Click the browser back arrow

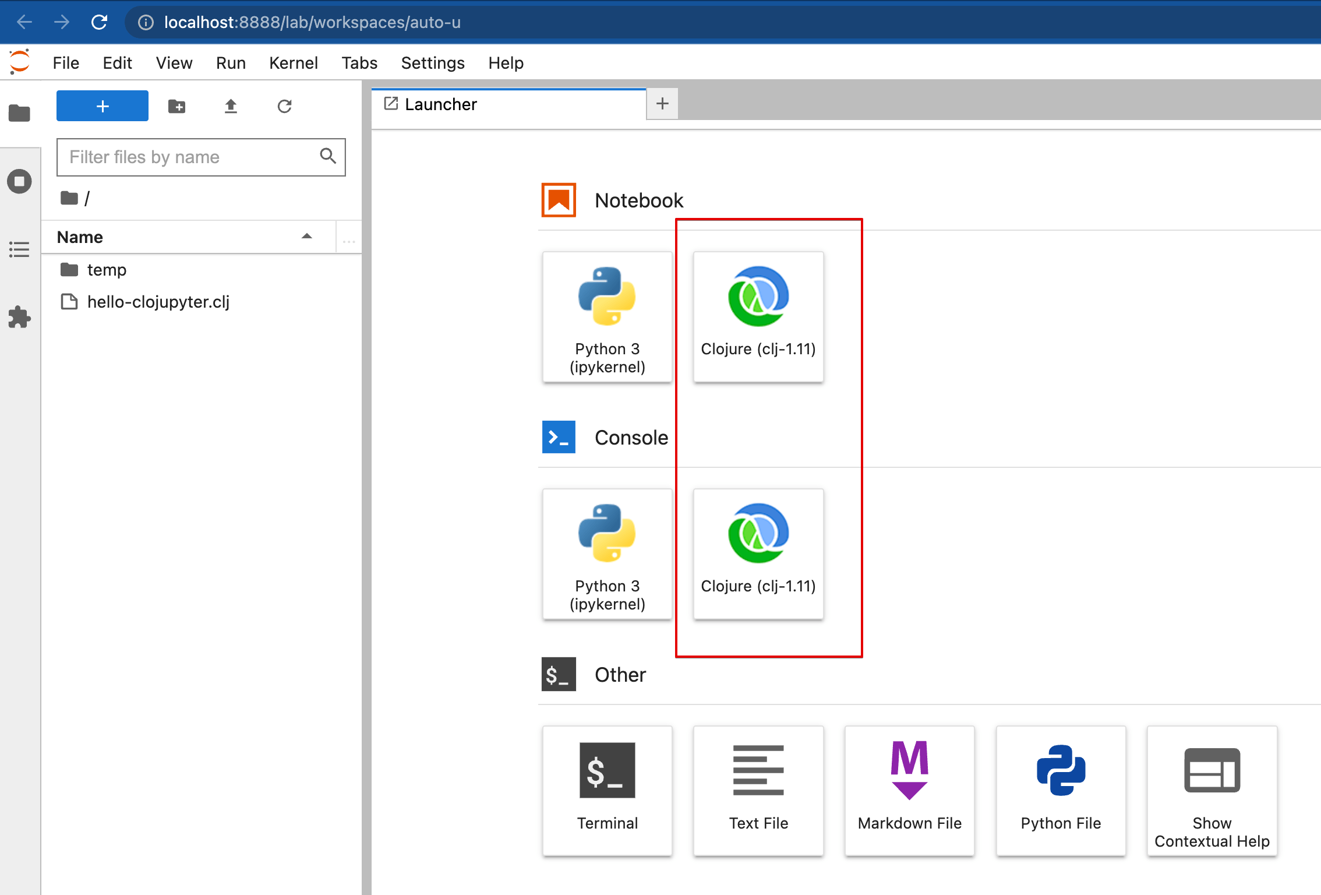[24, 22]
